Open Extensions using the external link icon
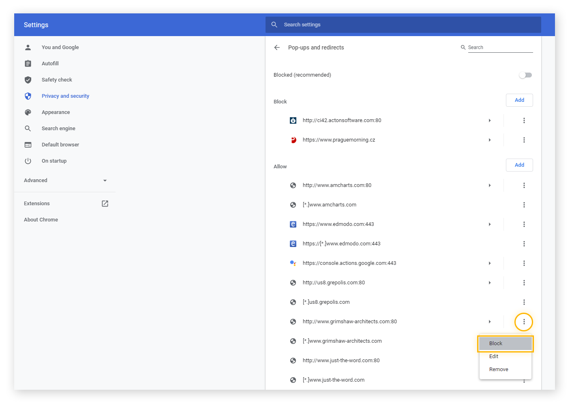 [105, 203]
